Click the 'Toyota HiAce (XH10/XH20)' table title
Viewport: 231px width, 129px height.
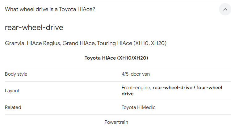[116, 58]
